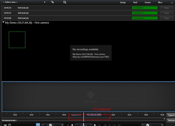This screenshot has width=175, height=126.
Task: Click the reload view icon in top toolbar
Action: (x=53, y=2)
